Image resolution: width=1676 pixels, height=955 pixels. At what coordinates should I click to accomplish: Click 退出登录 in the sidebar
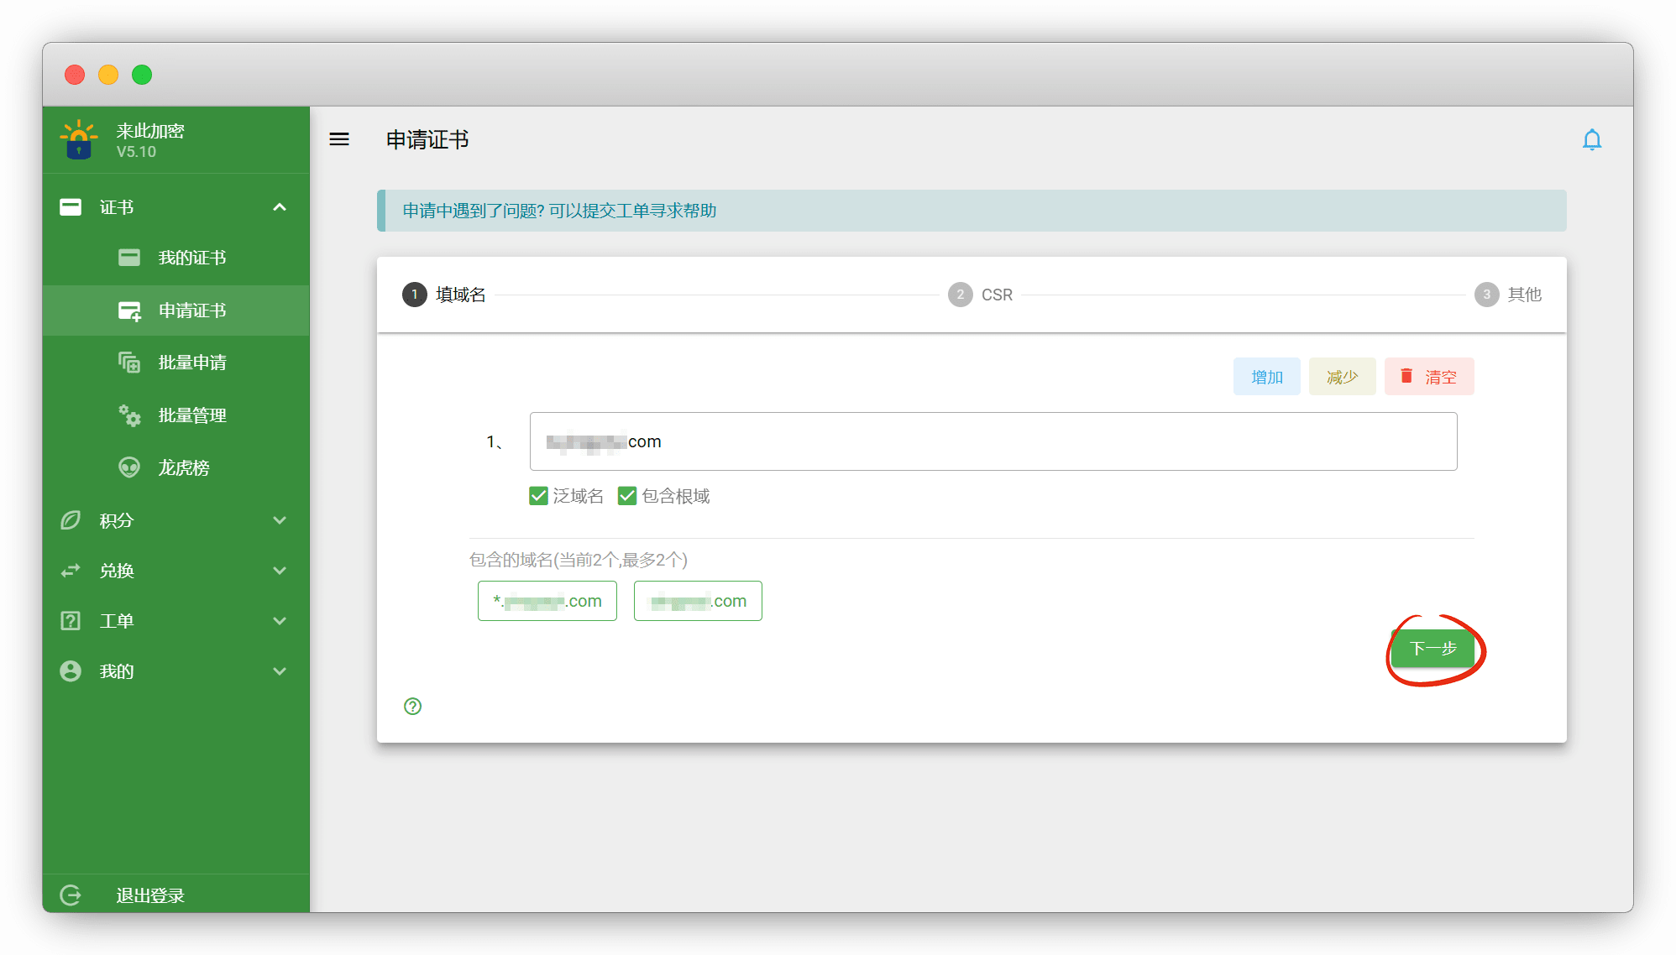(x=149, y=895)
